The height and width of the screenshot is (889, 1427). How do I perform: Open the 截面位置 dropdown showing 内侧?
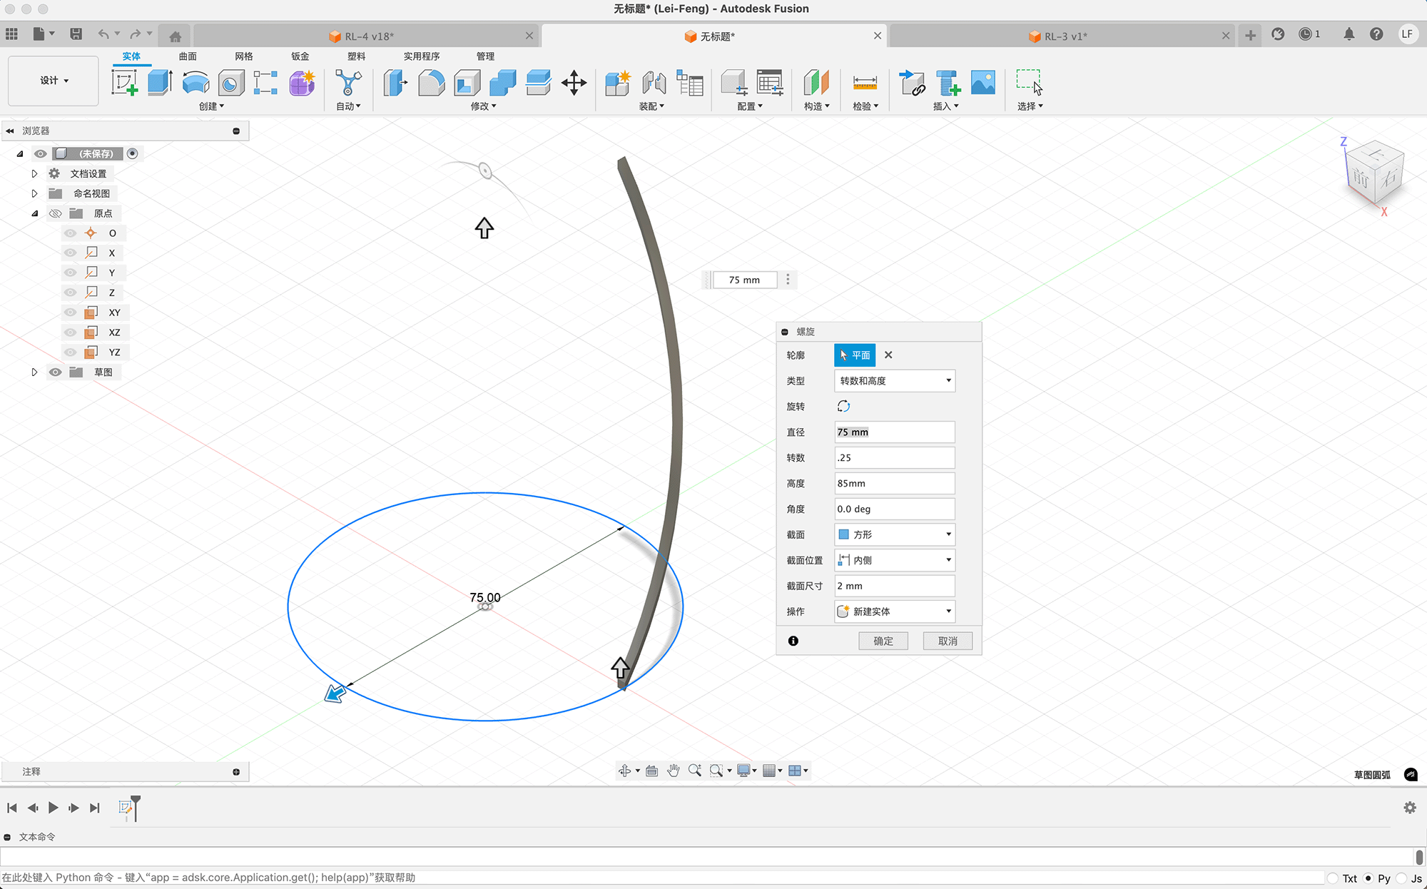[x=895, y=560]
